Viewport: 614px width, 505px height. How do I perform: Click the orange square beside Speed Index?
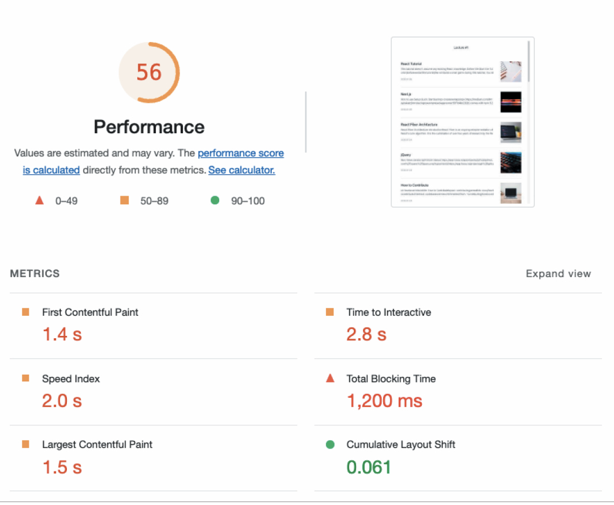coord(25,378)
